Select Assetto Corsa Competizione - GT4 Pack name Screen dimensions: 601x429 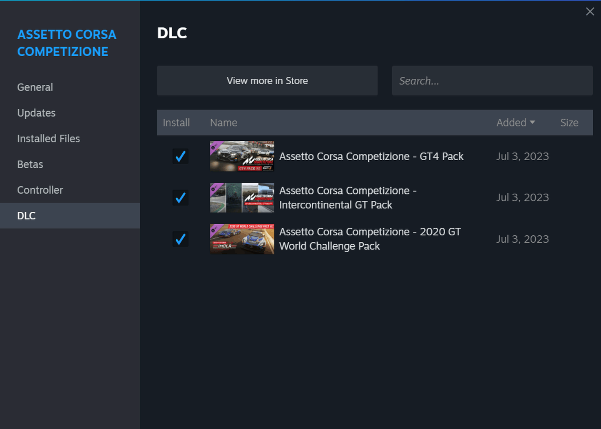click(x=371, y=156)
